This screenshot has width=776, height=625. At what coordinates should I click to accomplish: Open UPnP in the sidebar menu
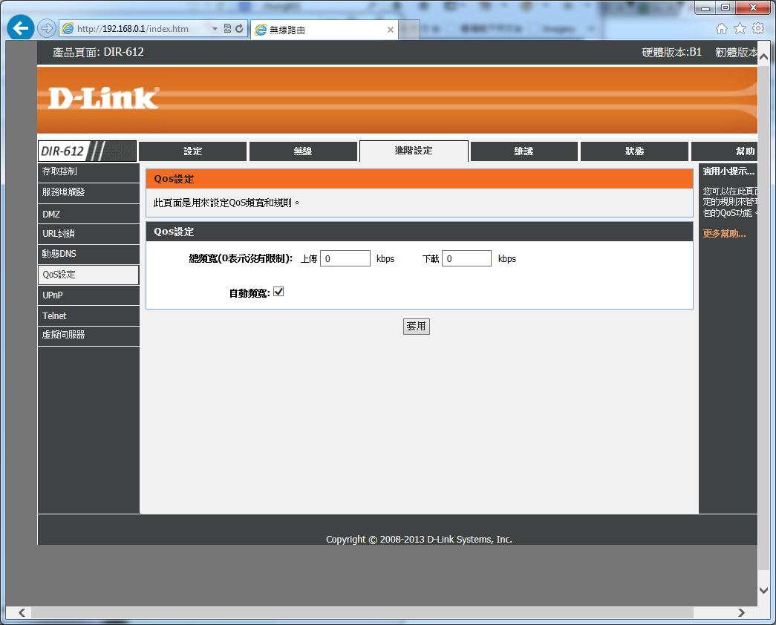[x=53, y=295]
